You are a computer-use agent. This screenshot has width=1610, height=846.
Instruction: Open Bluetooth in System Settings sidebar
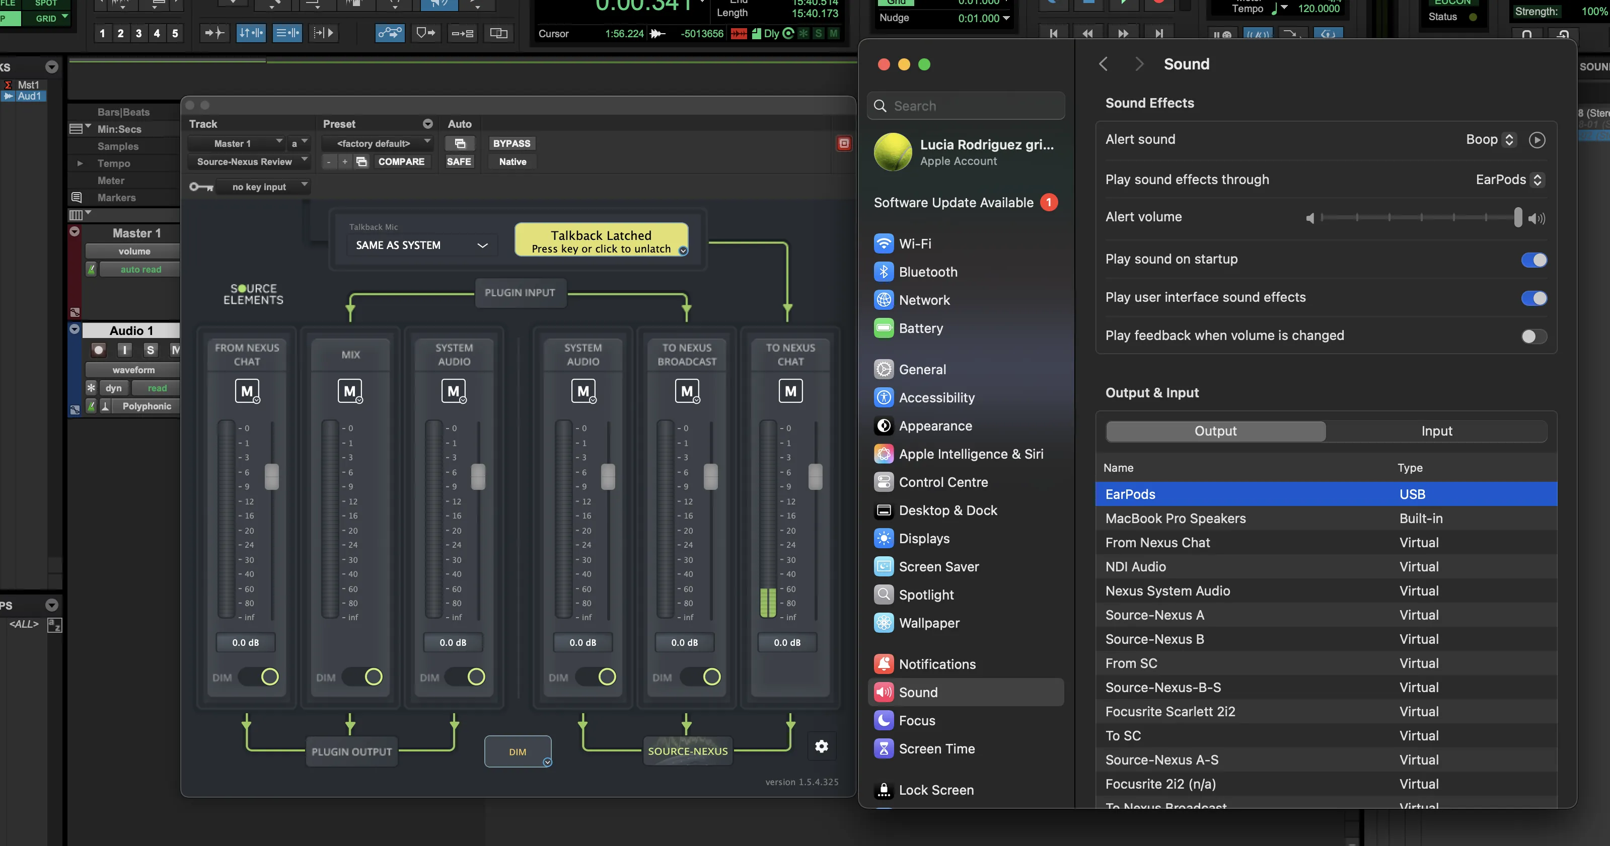(966, 272)
